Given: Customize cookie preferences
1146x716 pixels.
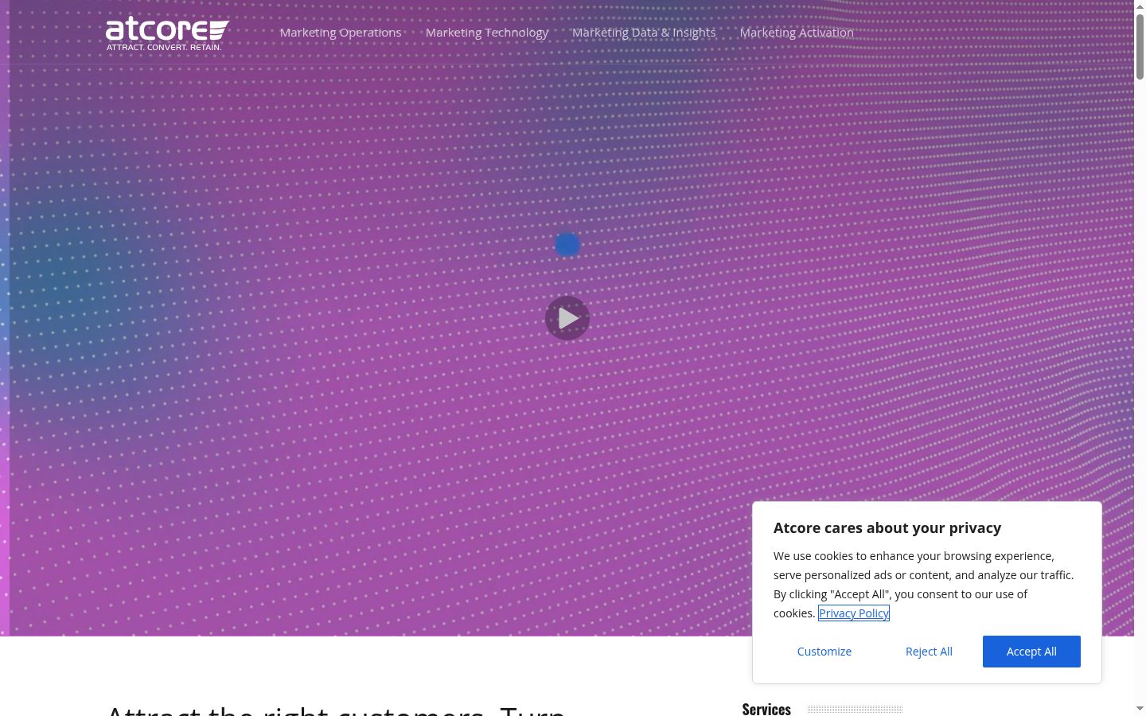Looking at the screenshot, I should point(824,652).
